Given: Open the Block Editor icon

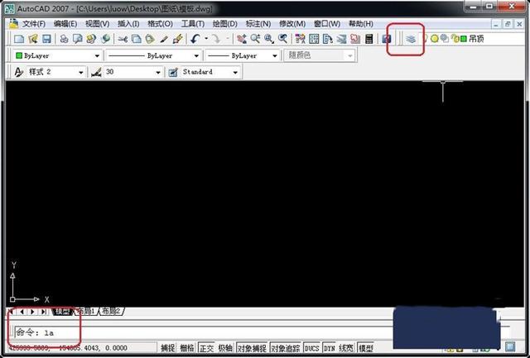Looking at the screenshot, I should click(x=177, y=39).
